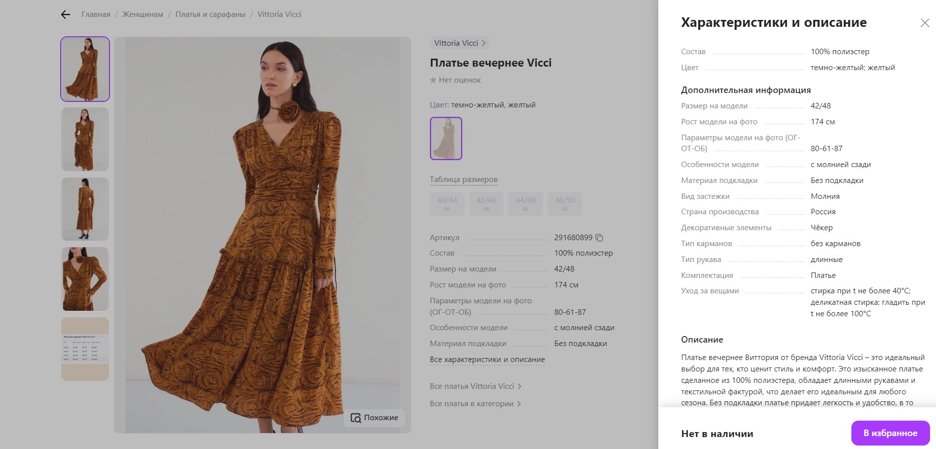936x449 pixels.
Task: View the second dress thumbnail
Action: pos(85,139)
